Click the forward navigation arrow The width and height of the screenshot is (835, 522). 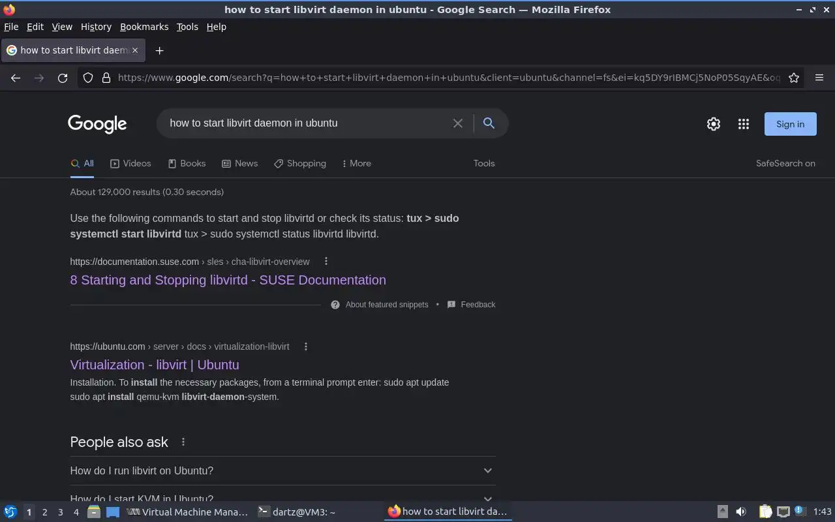tap(39, 78)
